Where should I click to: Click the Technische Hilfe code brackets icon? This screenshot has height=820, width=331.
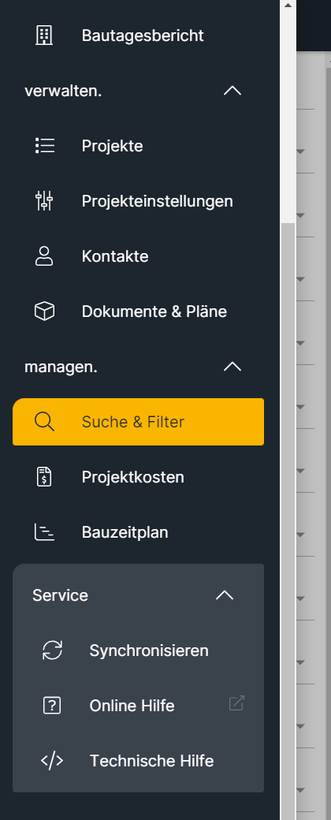52,761
